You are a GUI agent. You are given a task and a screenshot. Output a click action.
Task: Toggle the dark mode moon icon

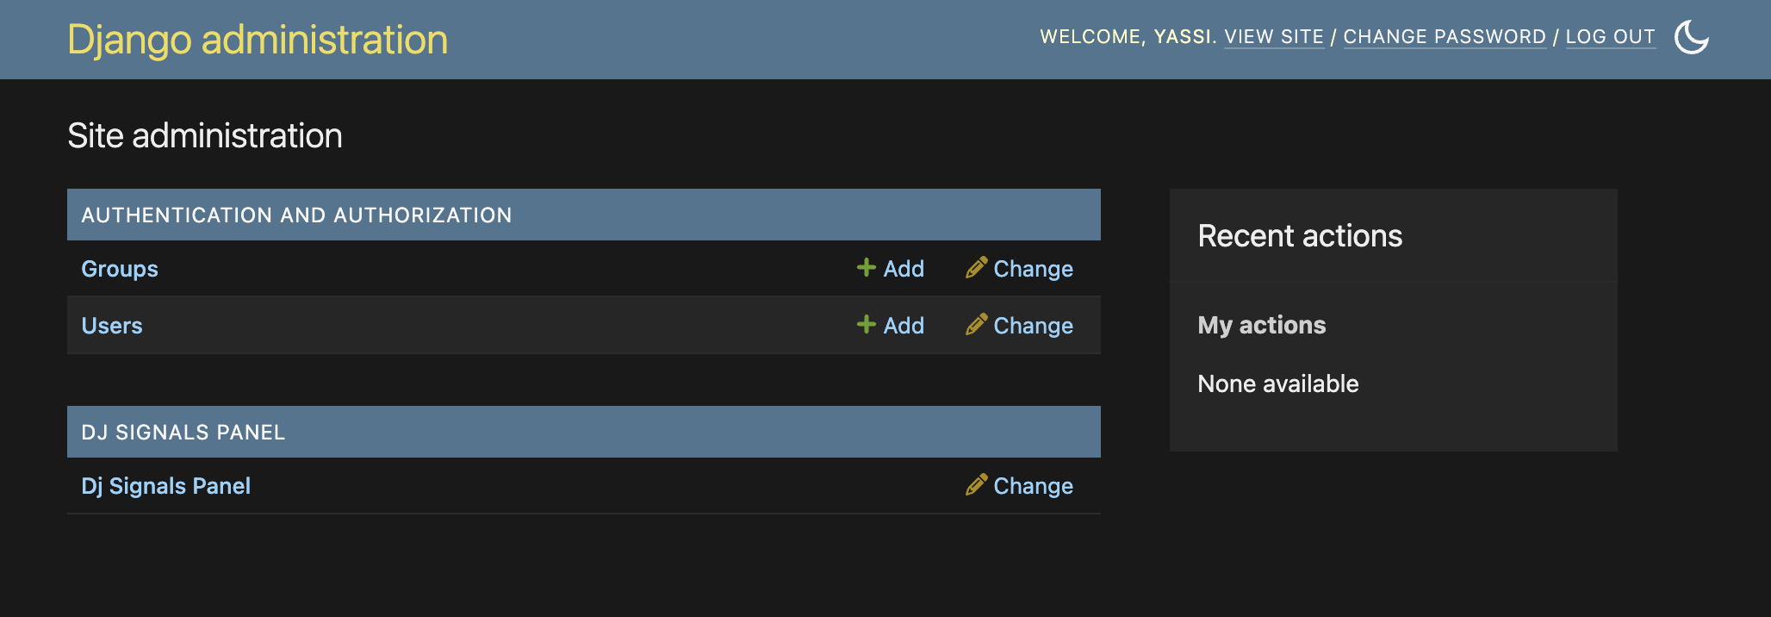[x=1691, y=37]
